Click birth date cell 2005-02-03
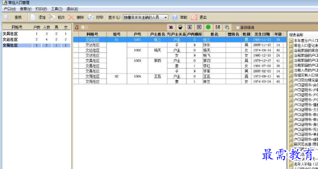The width and height of the screenshot is (318, 169). [262, 71]
